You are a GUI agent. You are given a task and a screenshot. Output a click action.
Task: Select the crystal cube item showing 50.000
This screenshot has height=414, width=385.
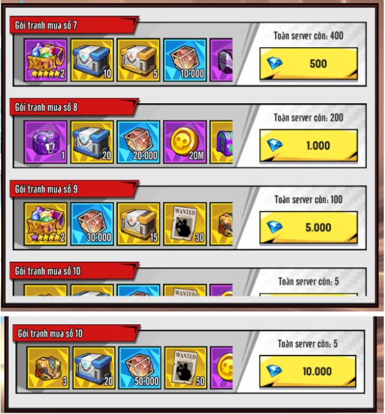coord(140,368)
